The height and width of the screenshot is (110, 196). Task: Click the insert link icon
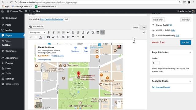[88, 32]
